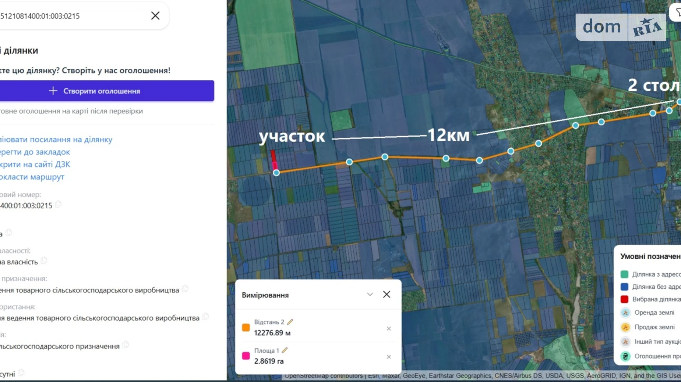Screen dimensions: 681x382
Task: Click green Ділянка з адресою legend swatch
Action: (624, 274)
